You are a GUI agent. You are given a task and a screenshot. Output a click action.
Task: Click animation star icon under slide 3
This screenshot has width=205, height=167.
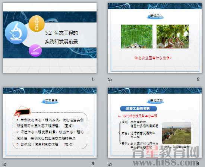(x=4, y=164)
